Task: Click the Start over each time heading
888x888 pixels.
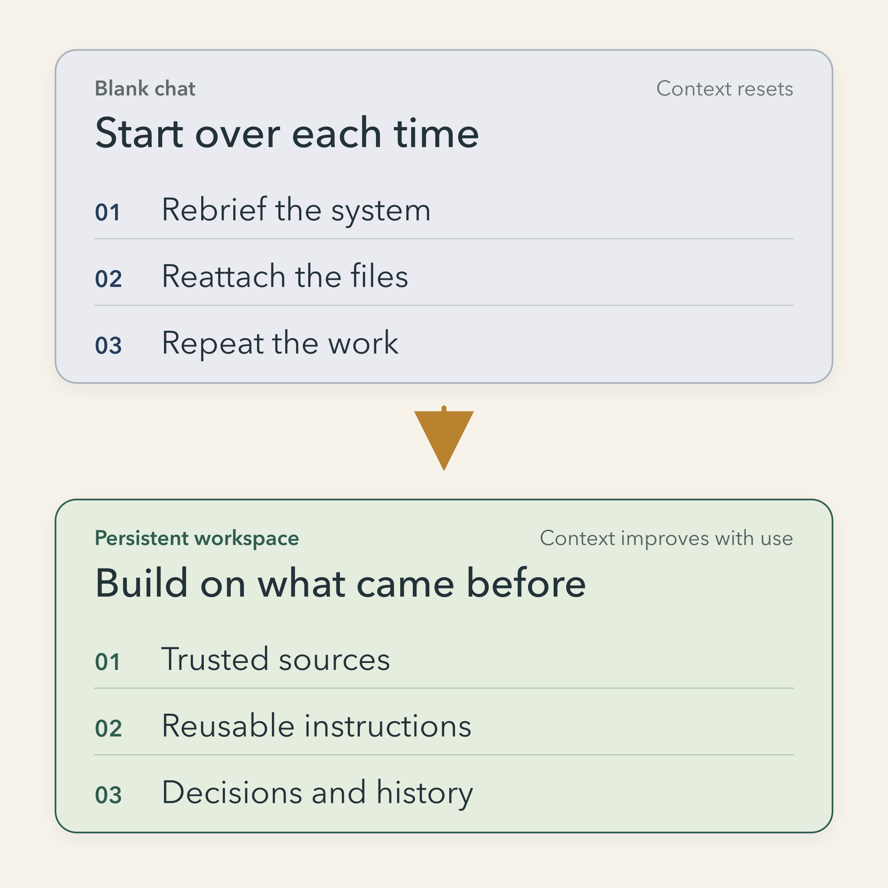Action: coord(287,133)
